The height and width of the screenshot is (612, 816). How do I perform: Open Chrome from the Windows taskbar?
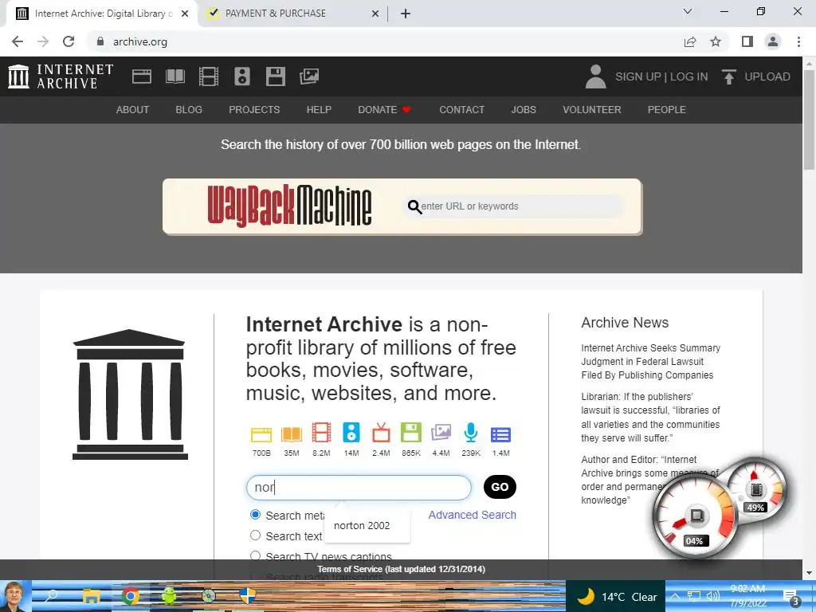[x=130, y=596]
